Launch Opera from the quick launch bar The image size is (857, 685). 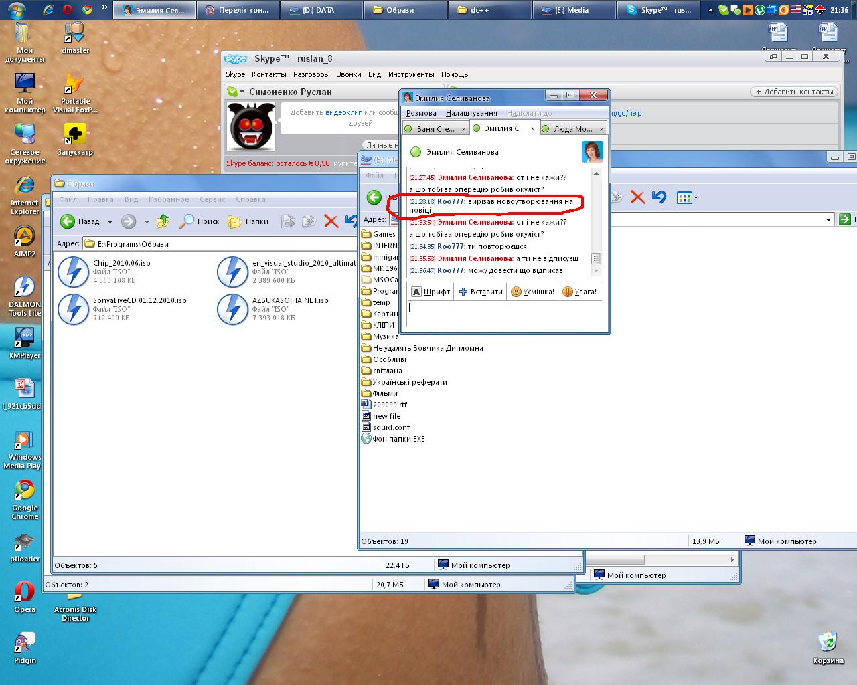pyautogui.click(x=68, y=10)
